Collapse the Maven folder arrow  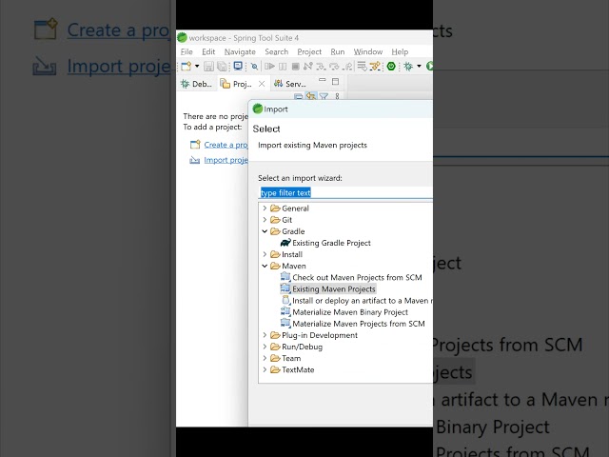[x=265, y=266]
